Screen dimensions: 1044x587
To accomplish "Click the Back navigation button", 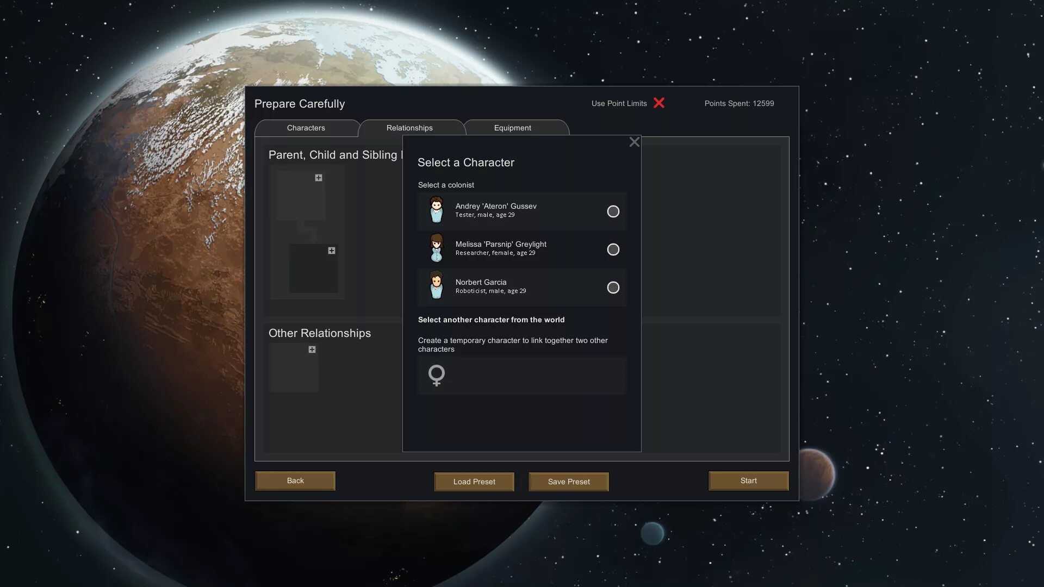I will click(x=295, y=481).
